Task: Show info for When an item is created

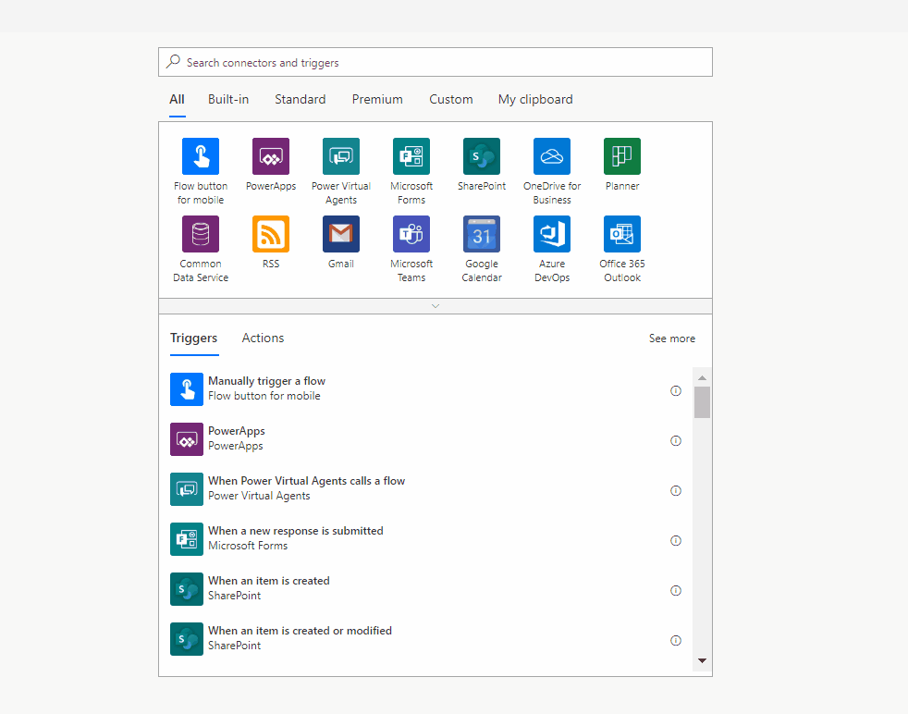Action: [675, 591]
